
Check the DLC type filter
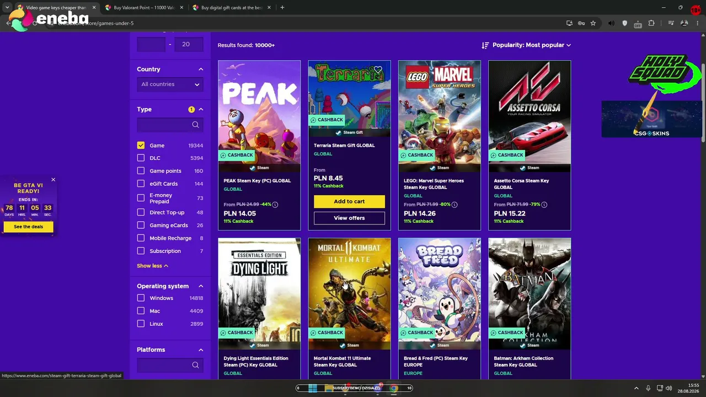click(x=141, y=158)
